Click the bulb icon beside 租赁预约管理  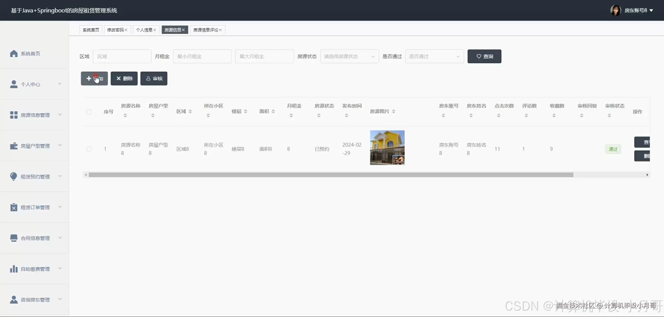pyautogui.click(x=14, y=176)
